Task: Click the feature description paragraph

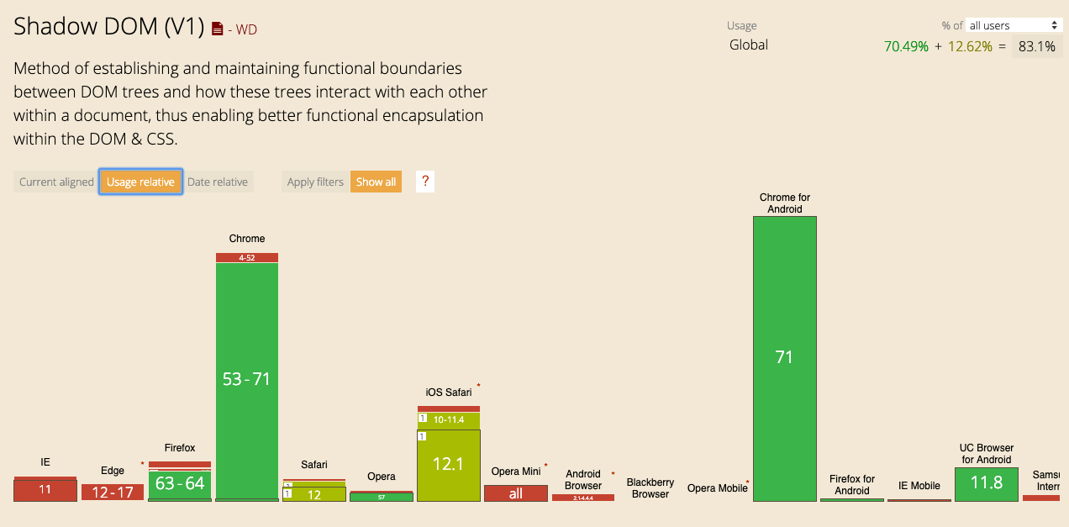Action: (250, 103)
